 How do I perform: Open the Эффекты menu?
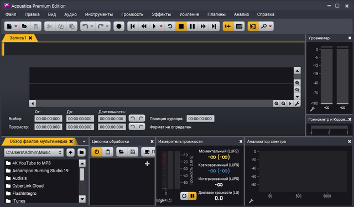point(161,14)
